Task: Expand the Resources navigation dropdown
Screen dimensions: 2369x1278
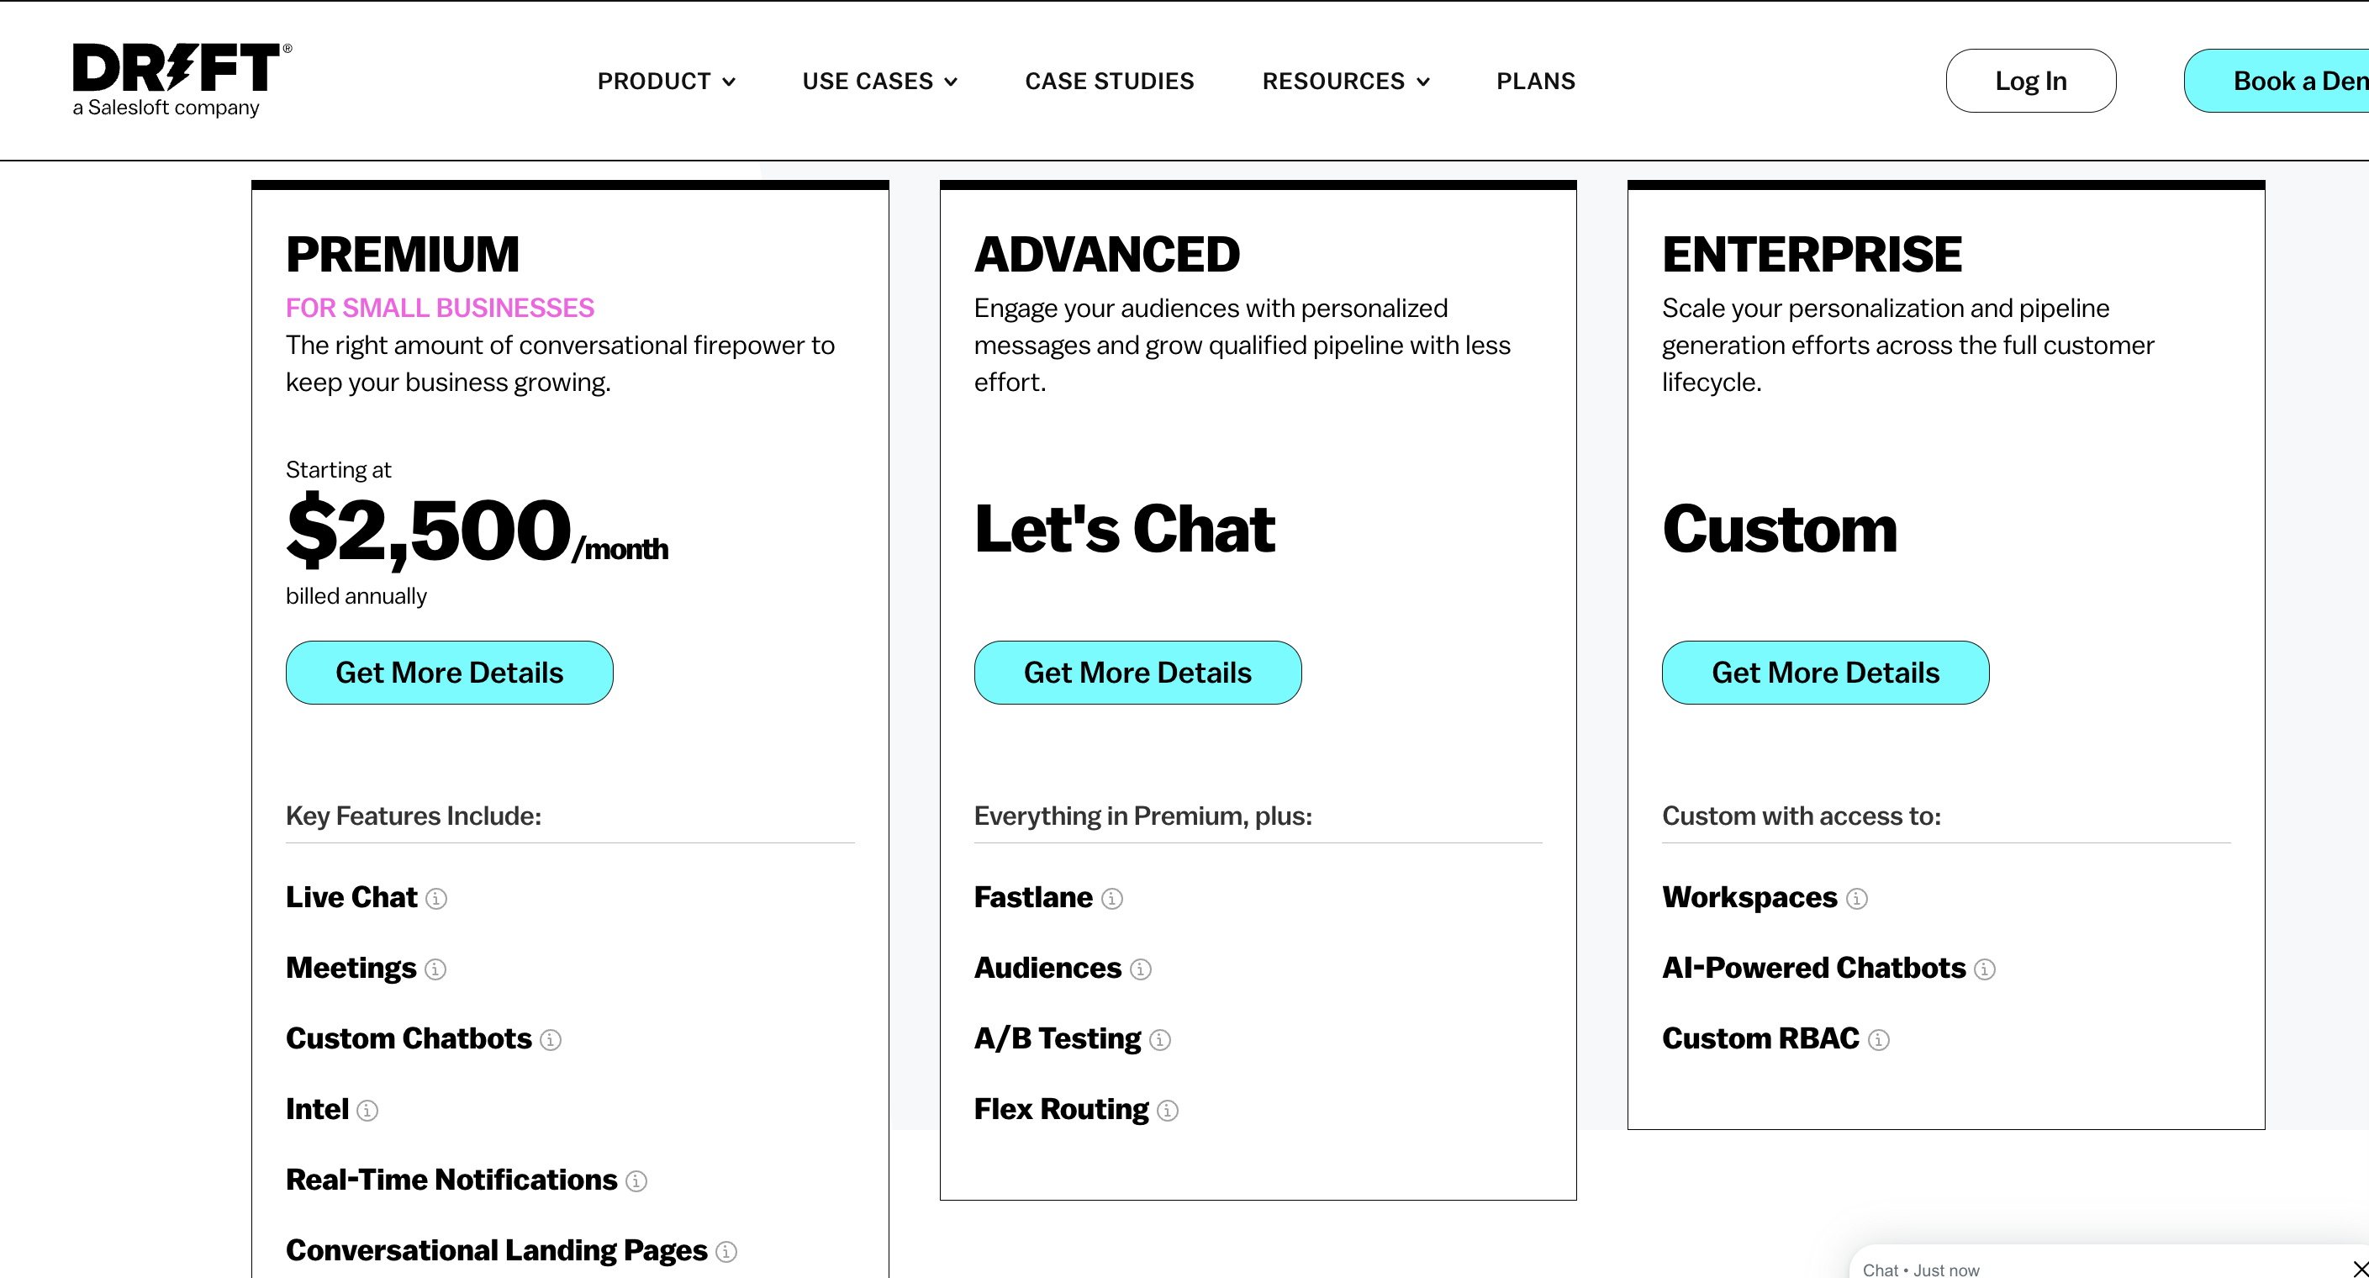Action: pyautogui.click(x=1347, y=82)
